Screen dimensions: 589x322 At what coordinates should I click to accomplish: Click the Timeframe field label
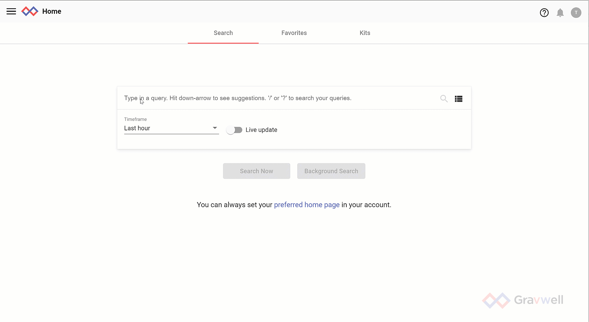135,119
